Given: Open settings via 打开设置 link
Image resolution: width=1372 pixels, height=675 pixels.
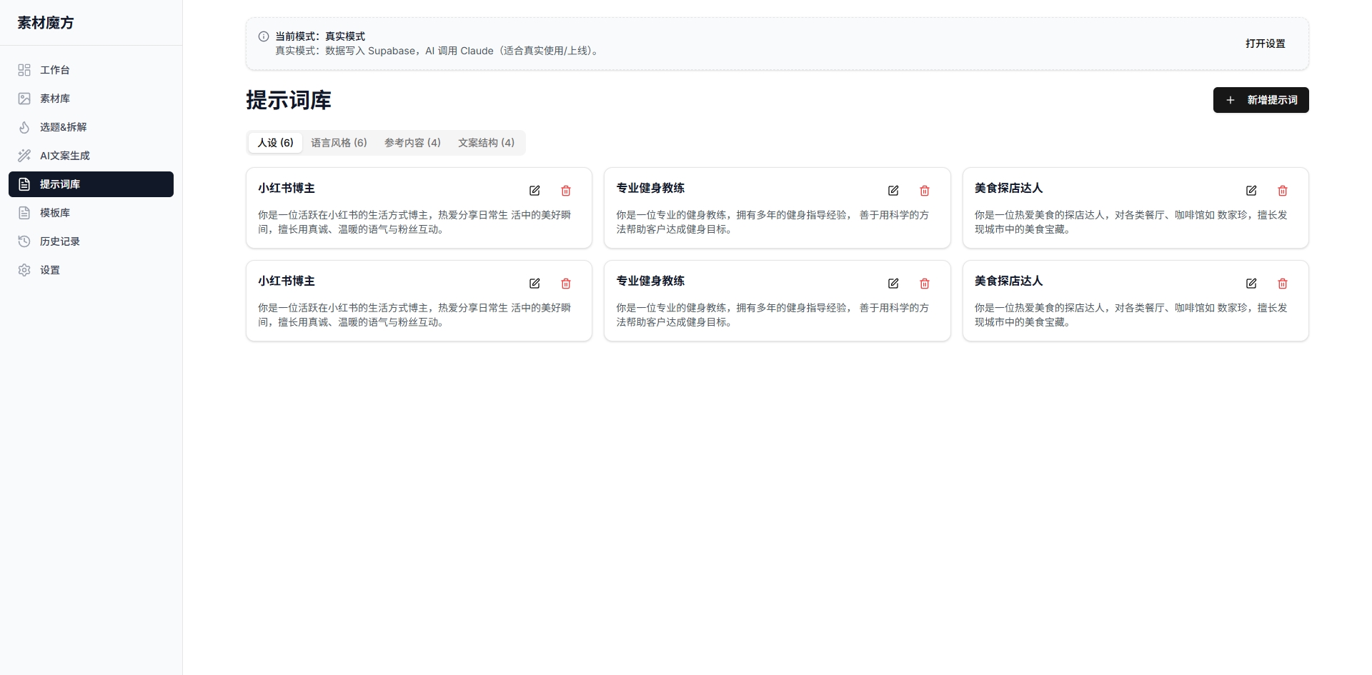Looking at the screenshot, I should [1266, 44].
